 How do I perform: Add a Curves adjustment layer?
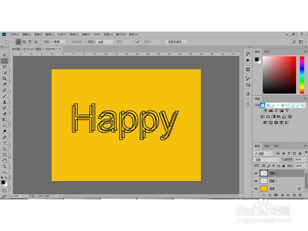coord(276,110)
